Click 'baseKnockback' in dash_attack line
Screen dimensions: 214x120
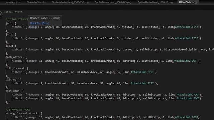(72, 61)
